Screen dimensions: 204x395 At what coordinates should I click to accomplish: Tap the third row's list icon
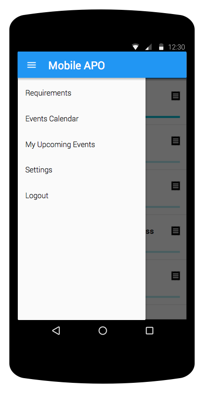click(175, 186)
